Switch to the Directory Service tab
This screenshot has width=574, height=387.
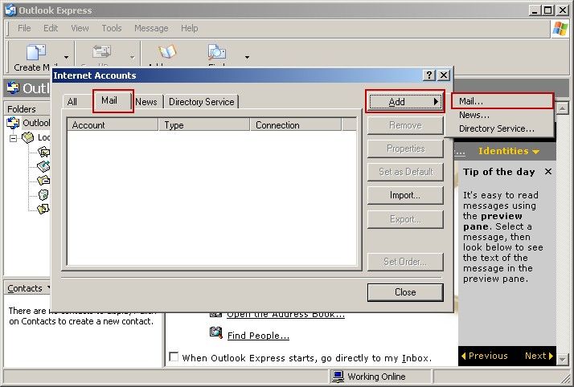point(201,102)
